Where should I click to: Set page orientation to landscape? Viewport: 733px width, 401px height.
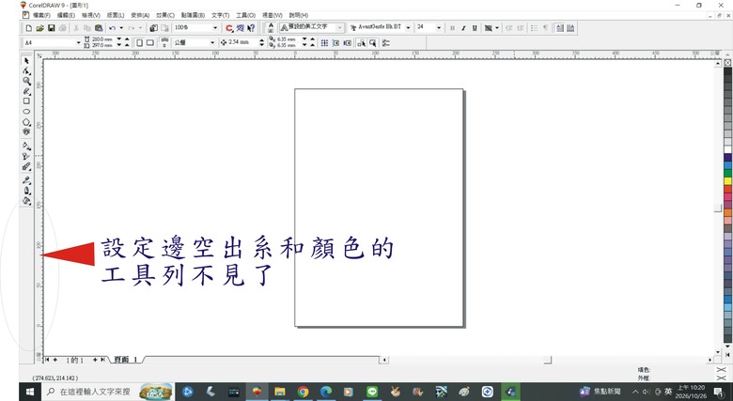pyautogui.click(x=150, y=43)
